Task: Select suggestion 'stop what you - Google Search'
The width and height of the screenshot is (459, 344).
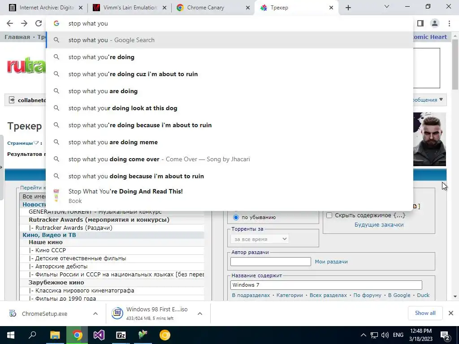Action: click(230, 40)
